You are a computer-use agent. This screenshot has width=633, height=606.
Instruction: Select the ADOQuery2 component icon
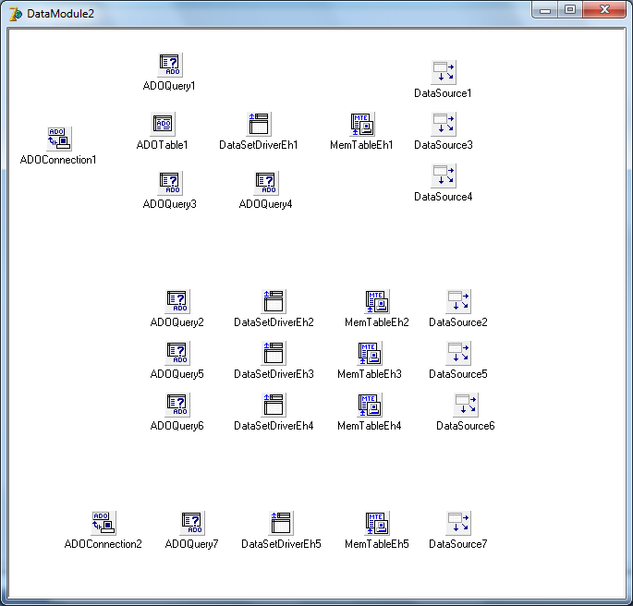177,301
